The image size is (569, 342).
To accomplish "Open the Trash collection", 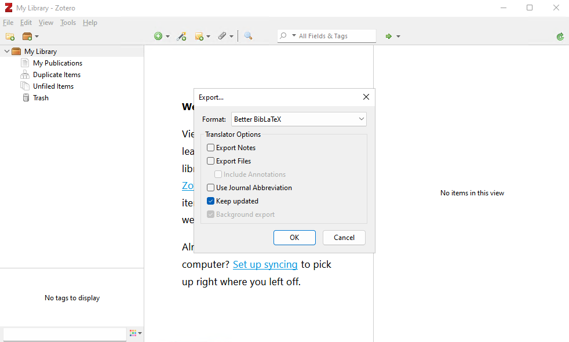I will [x=41, y=98].
